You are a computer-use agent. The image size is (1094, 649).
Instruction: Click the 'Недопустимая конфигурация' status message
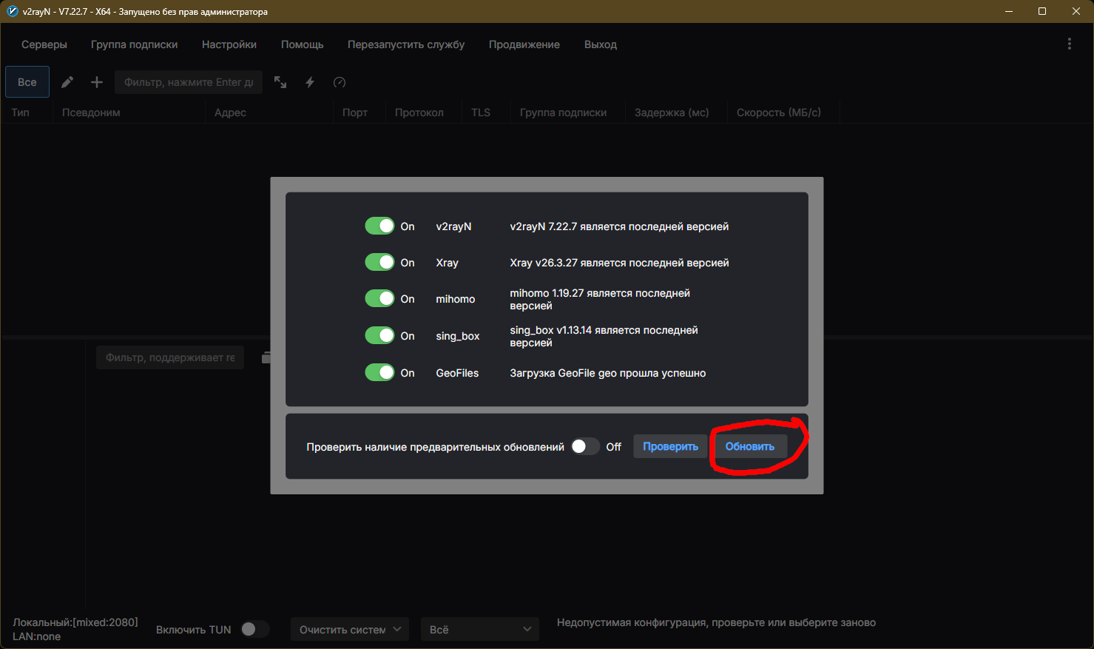point(716,622)
